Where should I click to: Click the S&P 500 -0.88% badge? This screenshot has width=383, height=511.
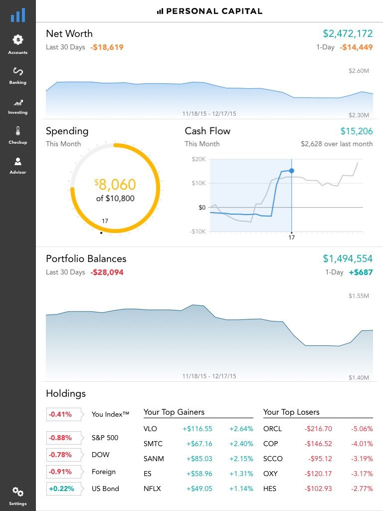pos(60,438)
